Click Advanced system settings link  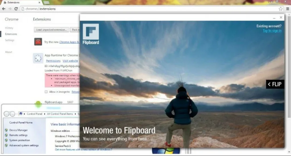pyautogui.click(x=24, y=146)
